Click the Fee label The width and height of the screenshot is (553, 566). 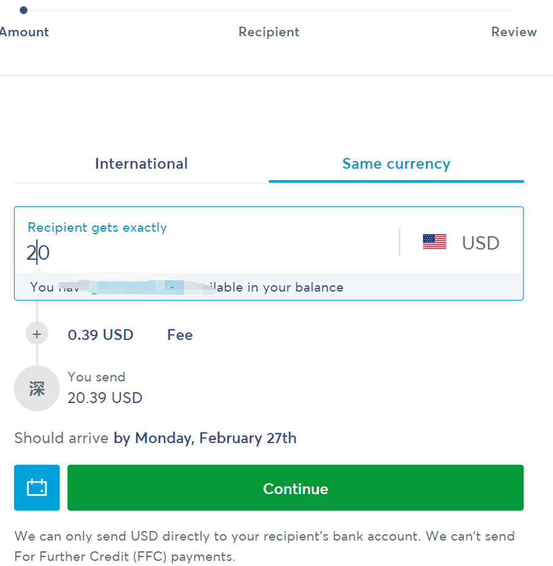[x=180, y=335]
